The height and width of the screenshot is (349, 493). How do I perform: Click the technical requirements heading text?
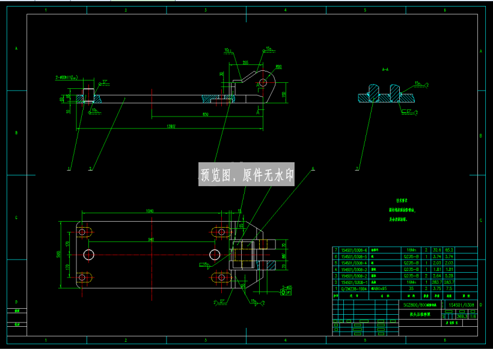tap(402, 201)
